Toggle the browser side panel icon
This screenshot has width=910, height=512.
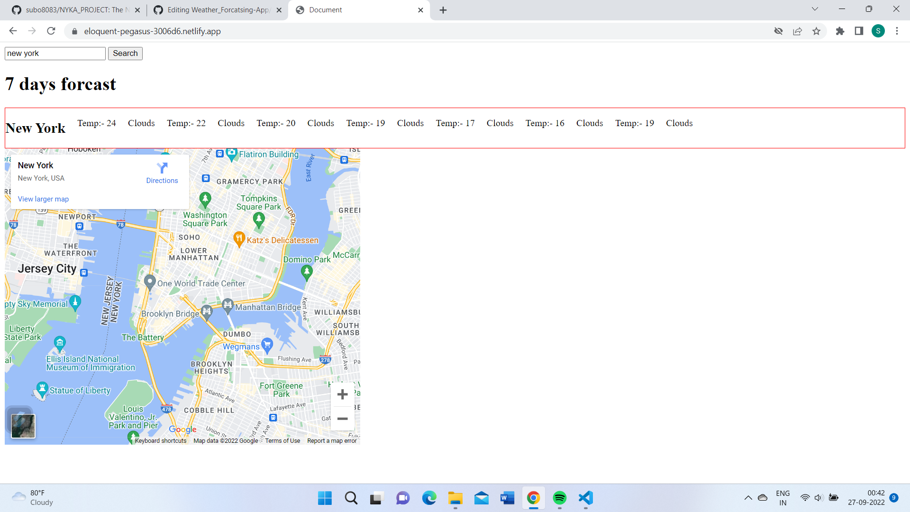tap(859, 31)
